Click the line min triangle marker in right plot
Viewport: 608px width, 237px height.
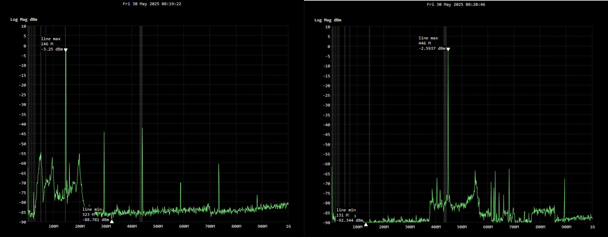[366, 225]
